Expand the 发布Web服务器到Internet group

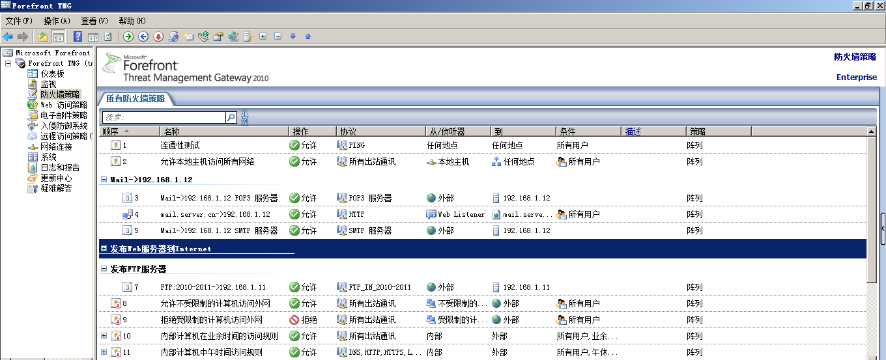point(104,249)
